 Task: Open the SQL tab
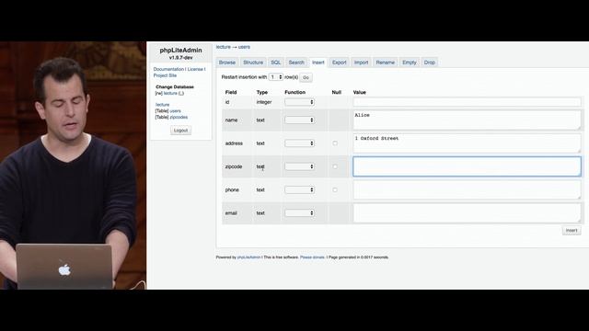[x=276, y=63]
